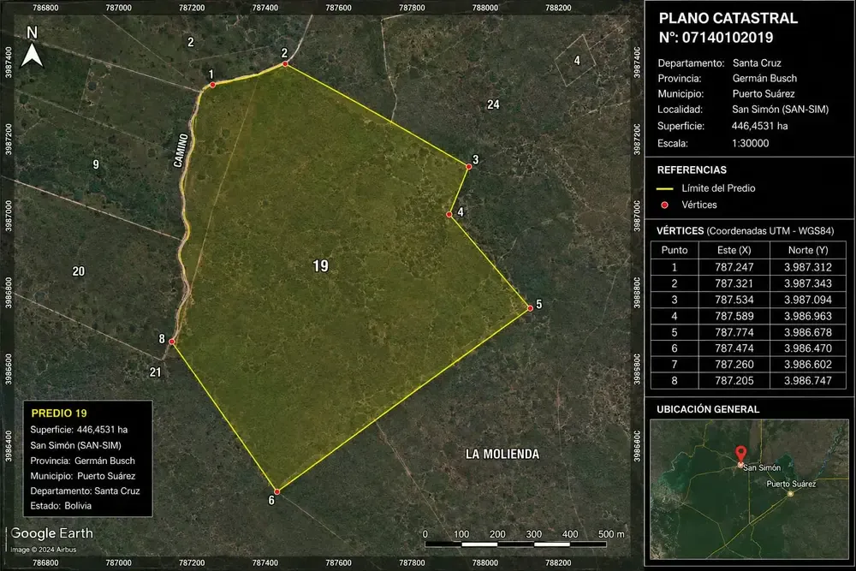Click the red marker for vertex 1
Image resolution: width=856 pixels, height=571 pixels.
212,85
